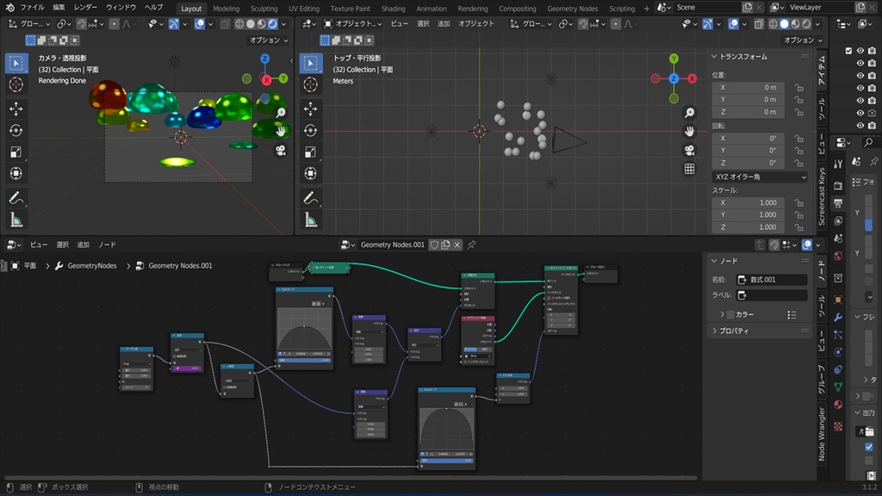Toggle the カラー checkbox in node panel
The width and height of the screenshot is (882, 496).
(x=730, y=314)
